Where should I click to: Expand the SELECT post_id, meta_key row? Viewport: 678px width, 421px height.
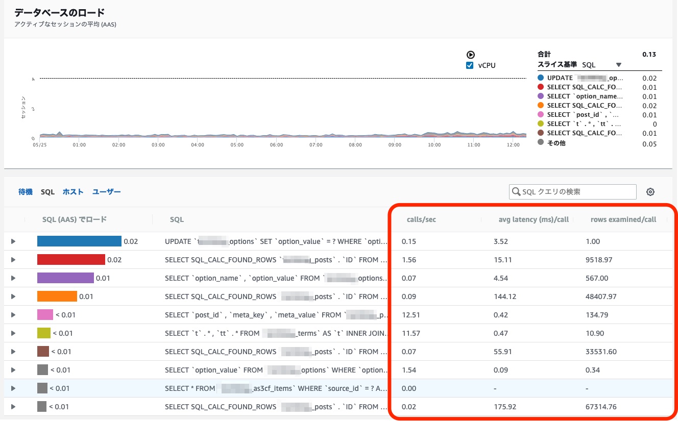click(13, 315)
